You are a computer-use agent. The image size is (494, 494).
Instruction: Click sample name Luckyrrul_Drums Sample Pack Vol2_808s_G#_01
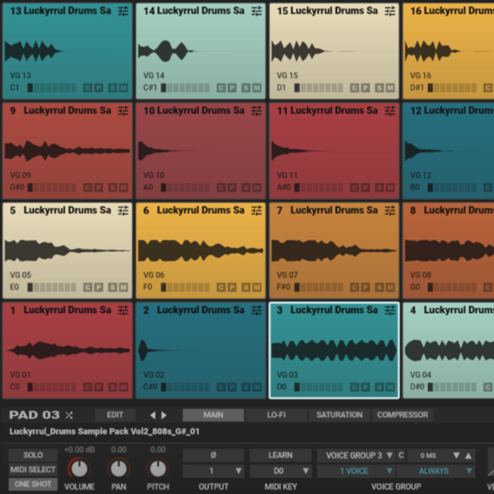pos(105,431)
